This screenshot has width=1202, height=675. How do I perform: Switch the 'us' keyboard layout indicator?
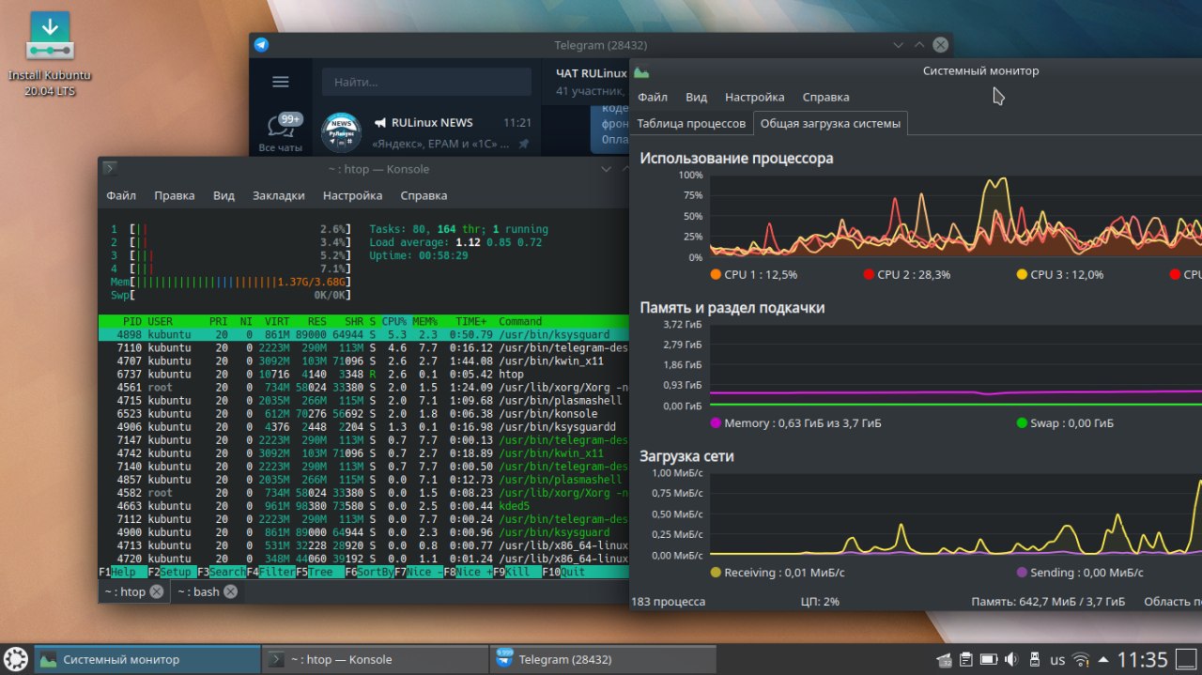point(1057,660)
